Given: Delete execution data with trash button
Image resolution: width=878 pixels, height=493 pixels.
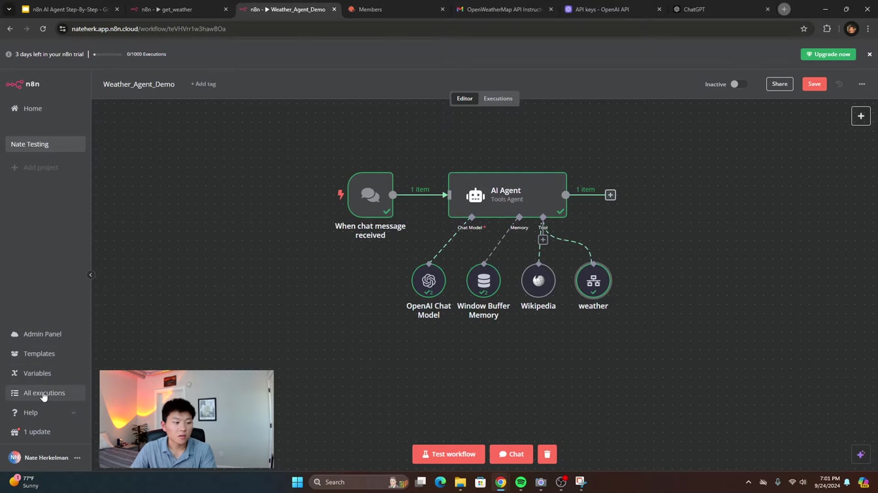Looking at the screenshot, I should coord(547,454).
